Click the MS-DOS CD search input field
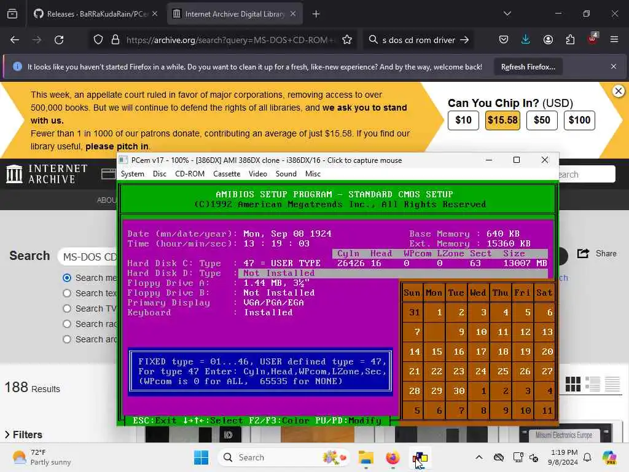 point(88,256)
